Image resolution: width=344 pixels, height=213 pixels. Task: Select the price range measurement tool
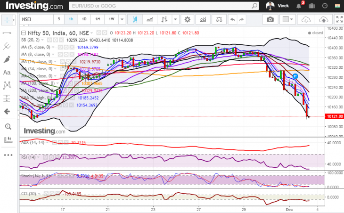tap(7, 98)
